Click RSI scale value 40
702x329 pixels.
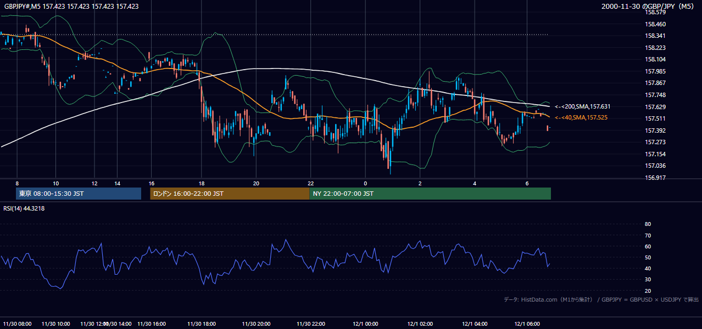tap(648, 268)
